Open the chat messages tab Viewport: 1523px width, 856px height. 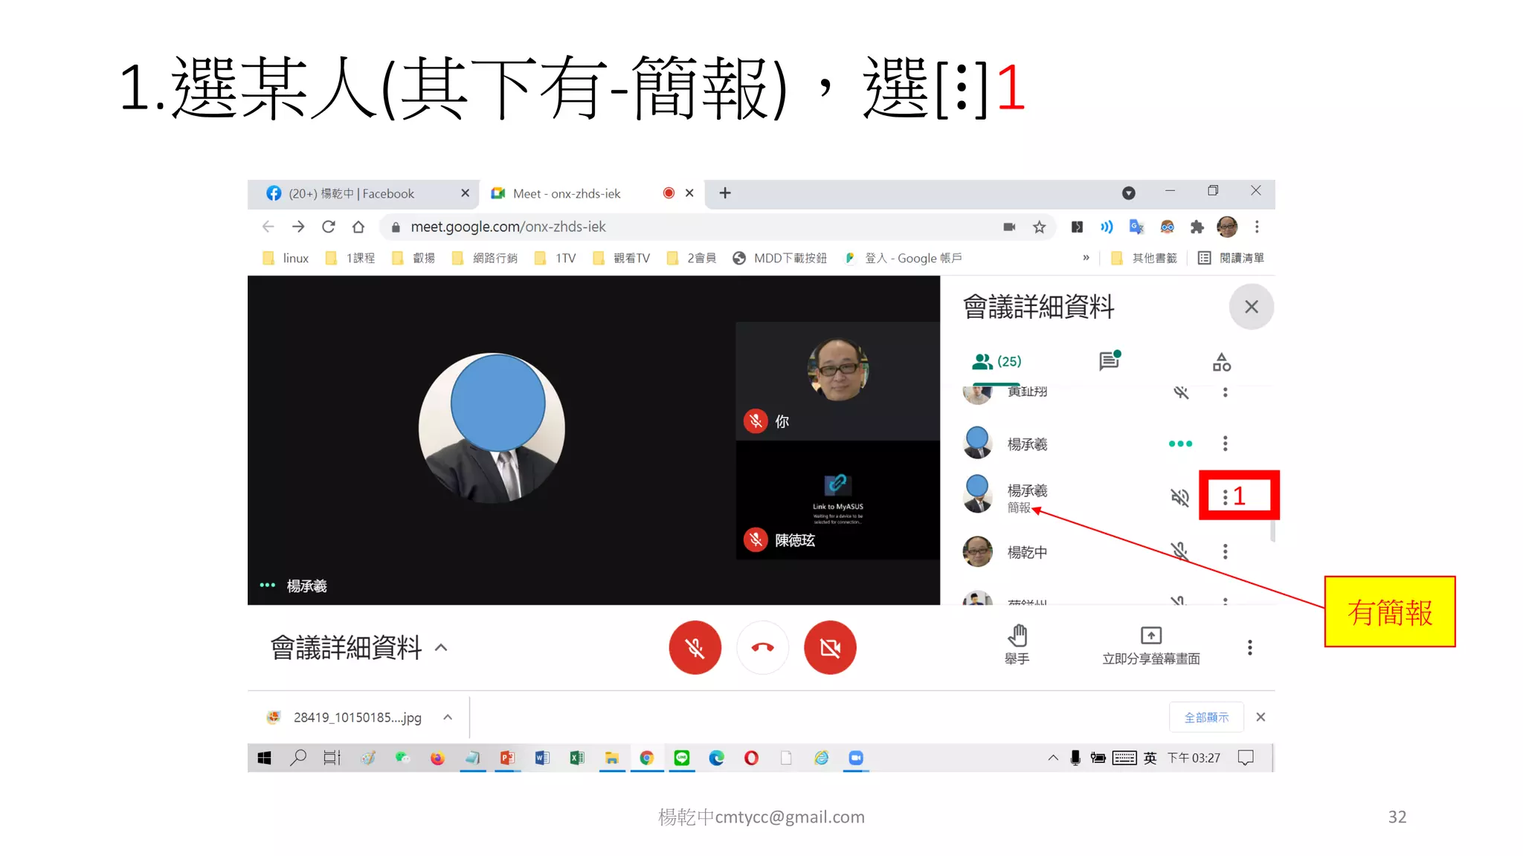1110,361
